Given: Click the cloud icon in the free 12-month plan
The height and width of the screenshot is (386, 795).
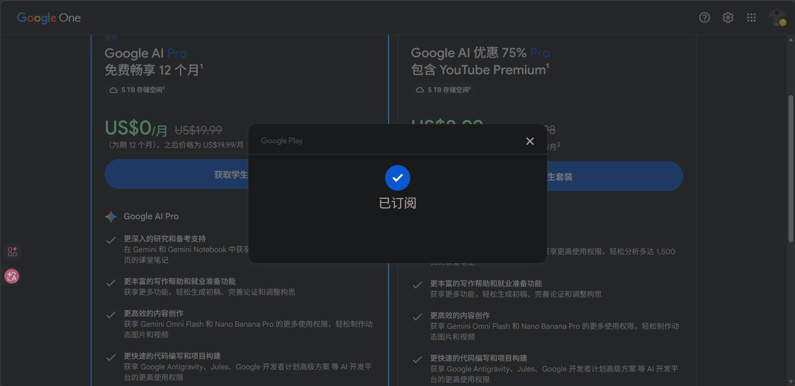Looking at the screenshot, I should [114, 90].
